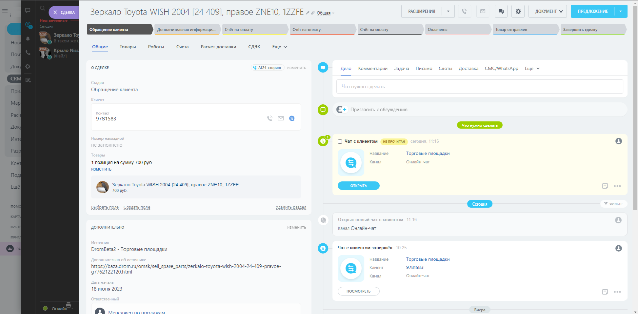The height and width of the screenshot is (314, 638).
Task: Expand 'Еще' menu in deal tabs
Action: coord(279,47)
